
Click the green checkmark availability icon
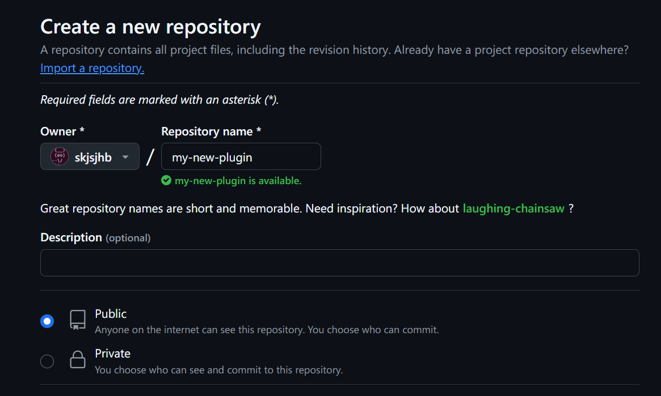tap(166, 180)
